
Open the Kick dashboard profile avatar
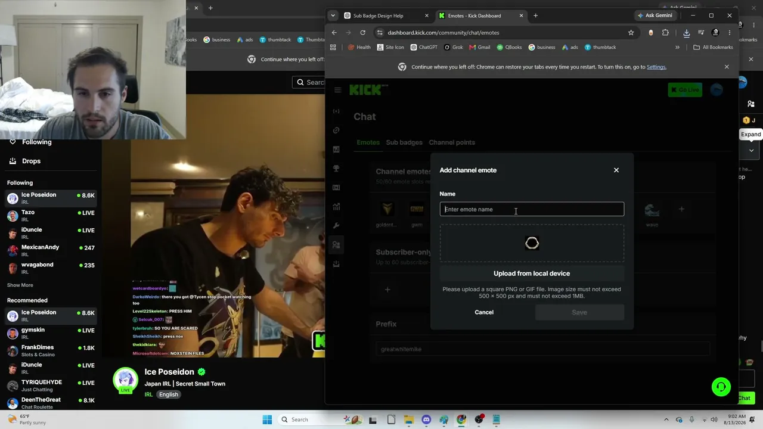(x=717, y=90)
